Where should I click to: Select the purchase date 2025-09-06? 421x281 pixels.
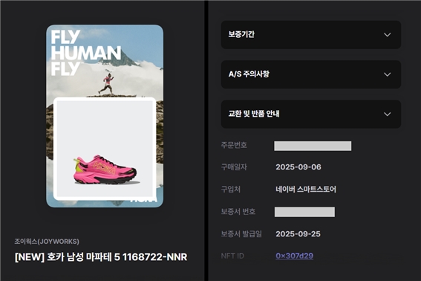pyautogui.click(x=298, y=167)
